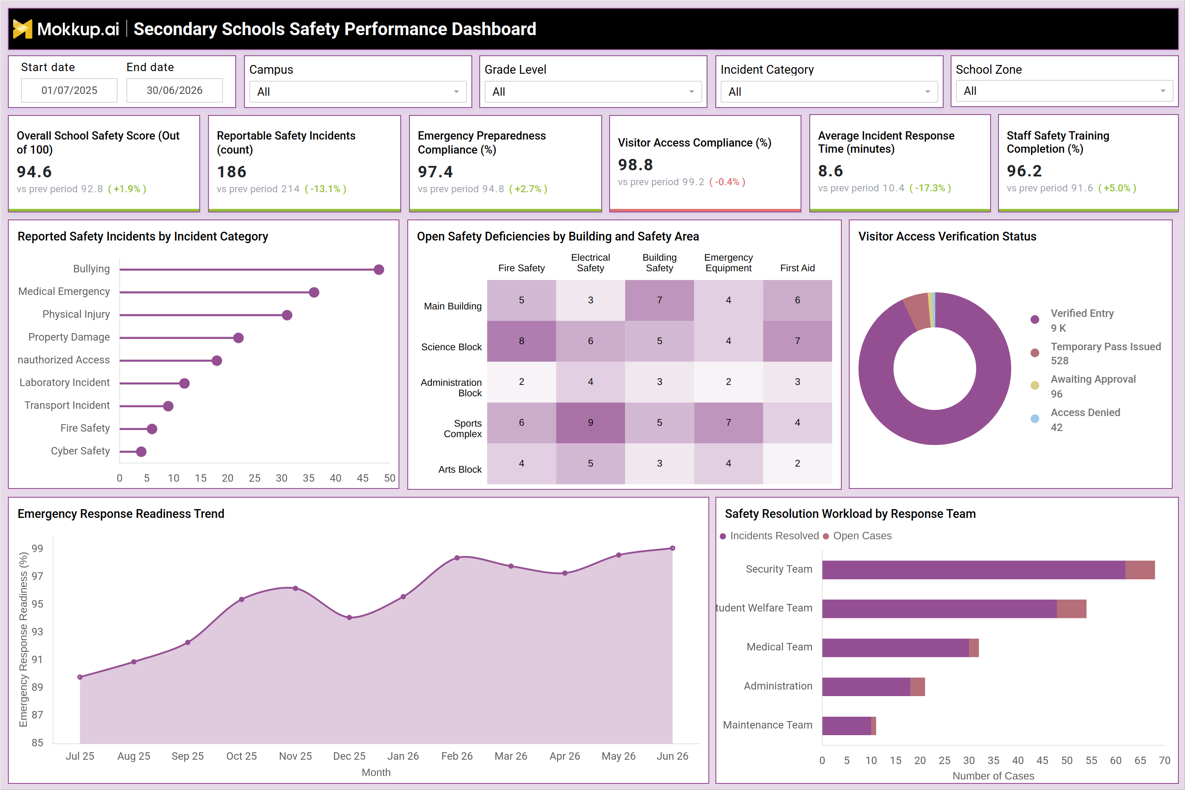
Task: Toggle the Open Cases legend item
Action: [x=858, y=536]
